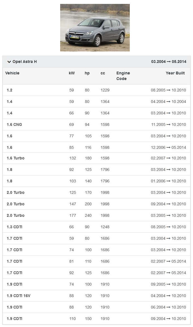Click the gray Opel Astra car photo
The height and width of the screenshot is (327, 193).
point(95,27)
